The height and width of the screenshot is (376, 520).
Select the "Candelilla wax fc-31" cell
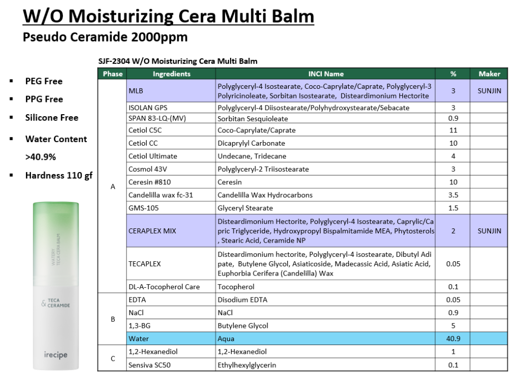coord(171,195)
